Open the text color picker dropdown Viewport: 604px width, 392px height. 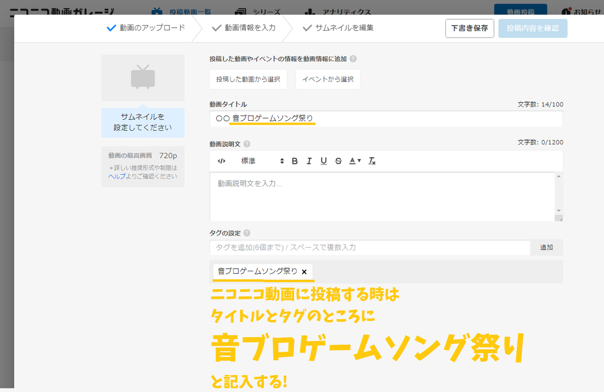pyautogui.click(x=355, y=161)
